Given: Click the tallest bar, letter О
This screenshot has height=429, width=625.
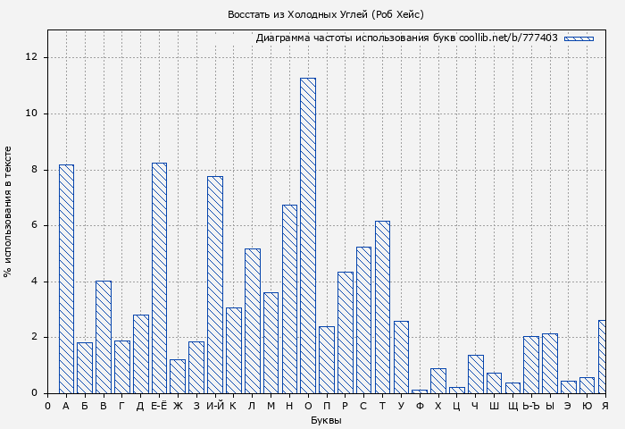Looking at the screenshot, I should [x=307, y=235].
